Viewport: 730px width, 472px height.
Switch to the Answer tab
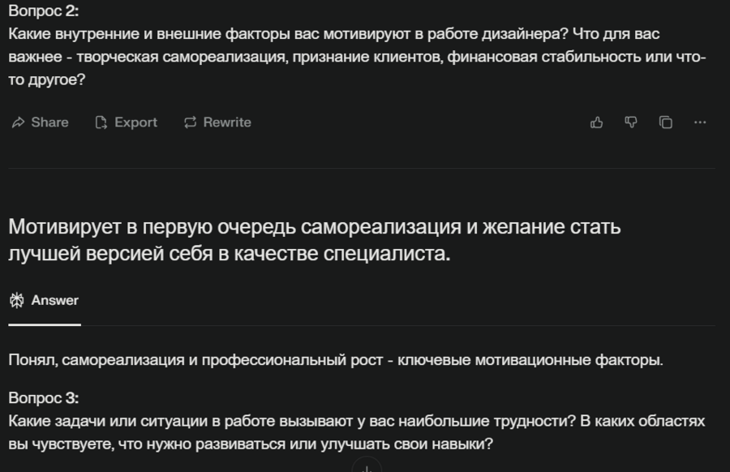pos(45,300)
